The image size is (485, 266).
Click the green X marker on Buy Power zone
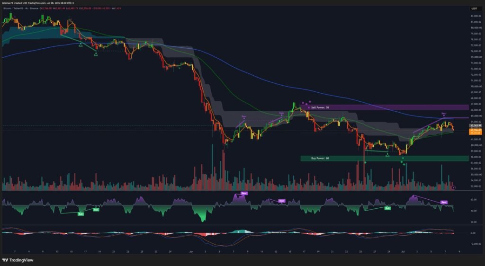(403, 158)
